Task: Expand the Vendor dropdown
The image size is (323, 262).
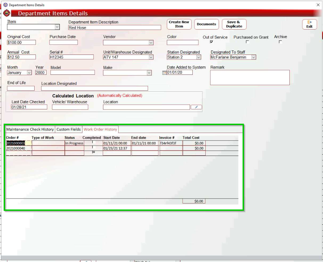Action: pos(151,43)
